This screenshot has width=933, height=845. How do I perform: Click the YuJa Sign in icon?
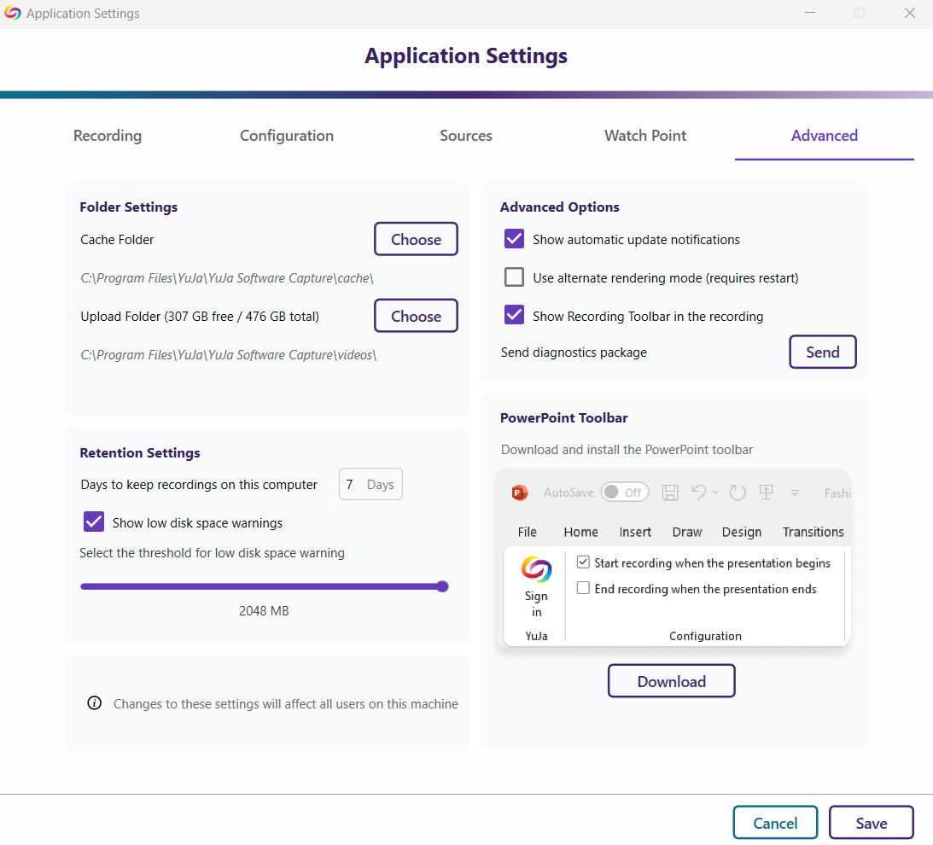coord(536,569)
